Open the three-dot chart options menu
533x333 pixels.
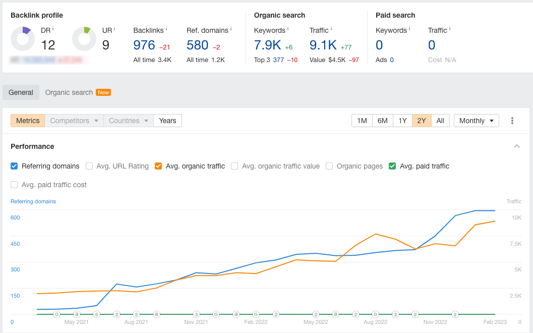point(512,121)
